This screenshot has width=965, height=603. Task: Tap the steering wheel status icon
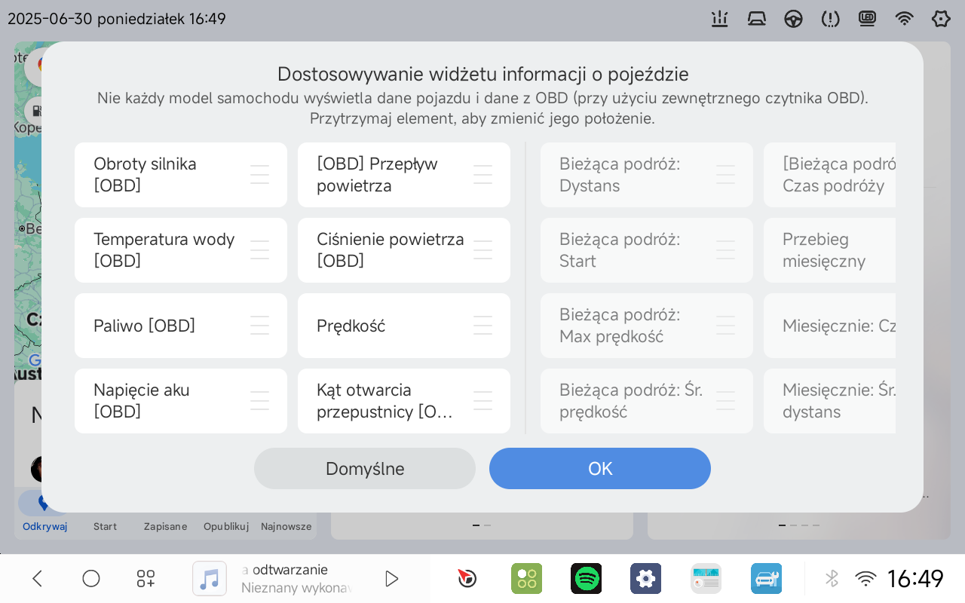(x=793, y=19)
